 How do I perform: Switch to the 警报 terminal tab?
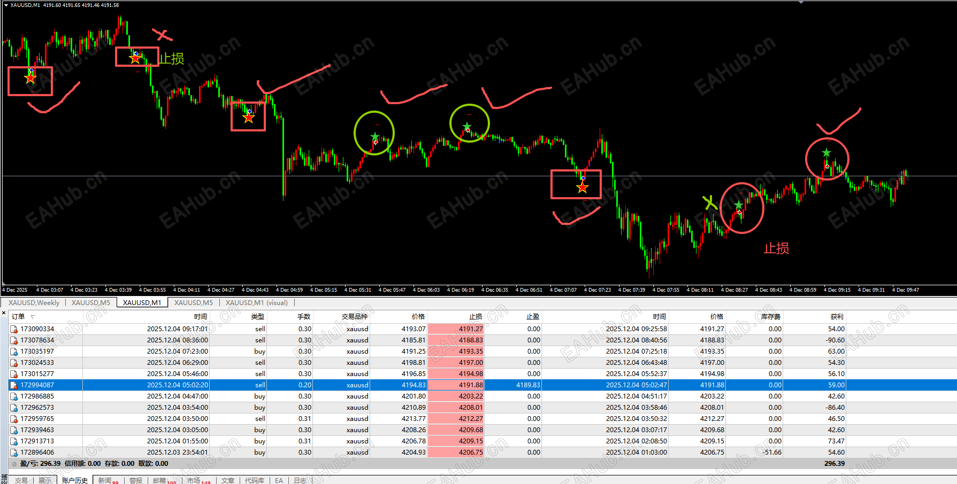click(x=136, y=481)
